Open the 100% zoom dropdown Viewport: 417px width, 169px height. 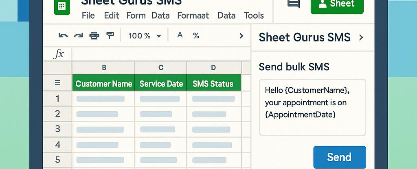145,36
